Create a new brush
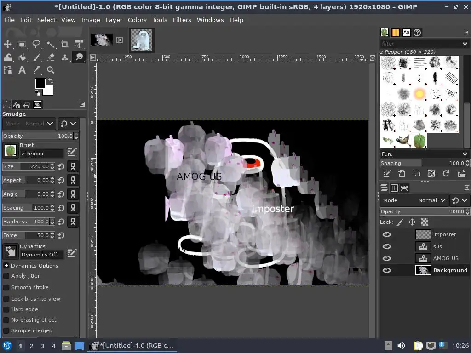The height and width of the screenshot is (353, 471). (x=402, y=173)
